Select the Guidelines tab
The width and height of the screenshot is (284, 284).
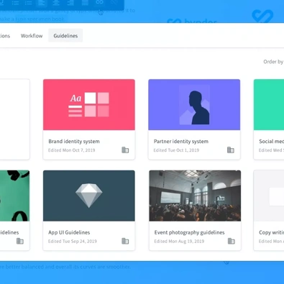tap(65, 36)
